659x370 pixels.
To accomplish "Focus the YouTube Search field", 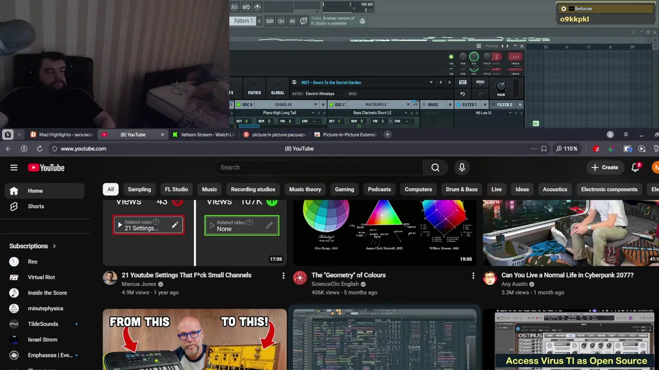I will [x=319, y=168].
